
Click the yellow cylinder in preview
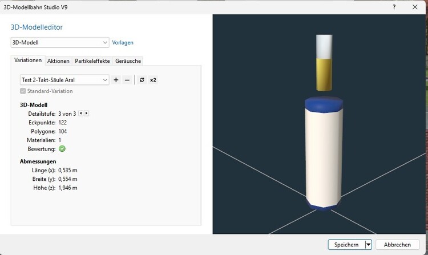click(x=324, y=74)
